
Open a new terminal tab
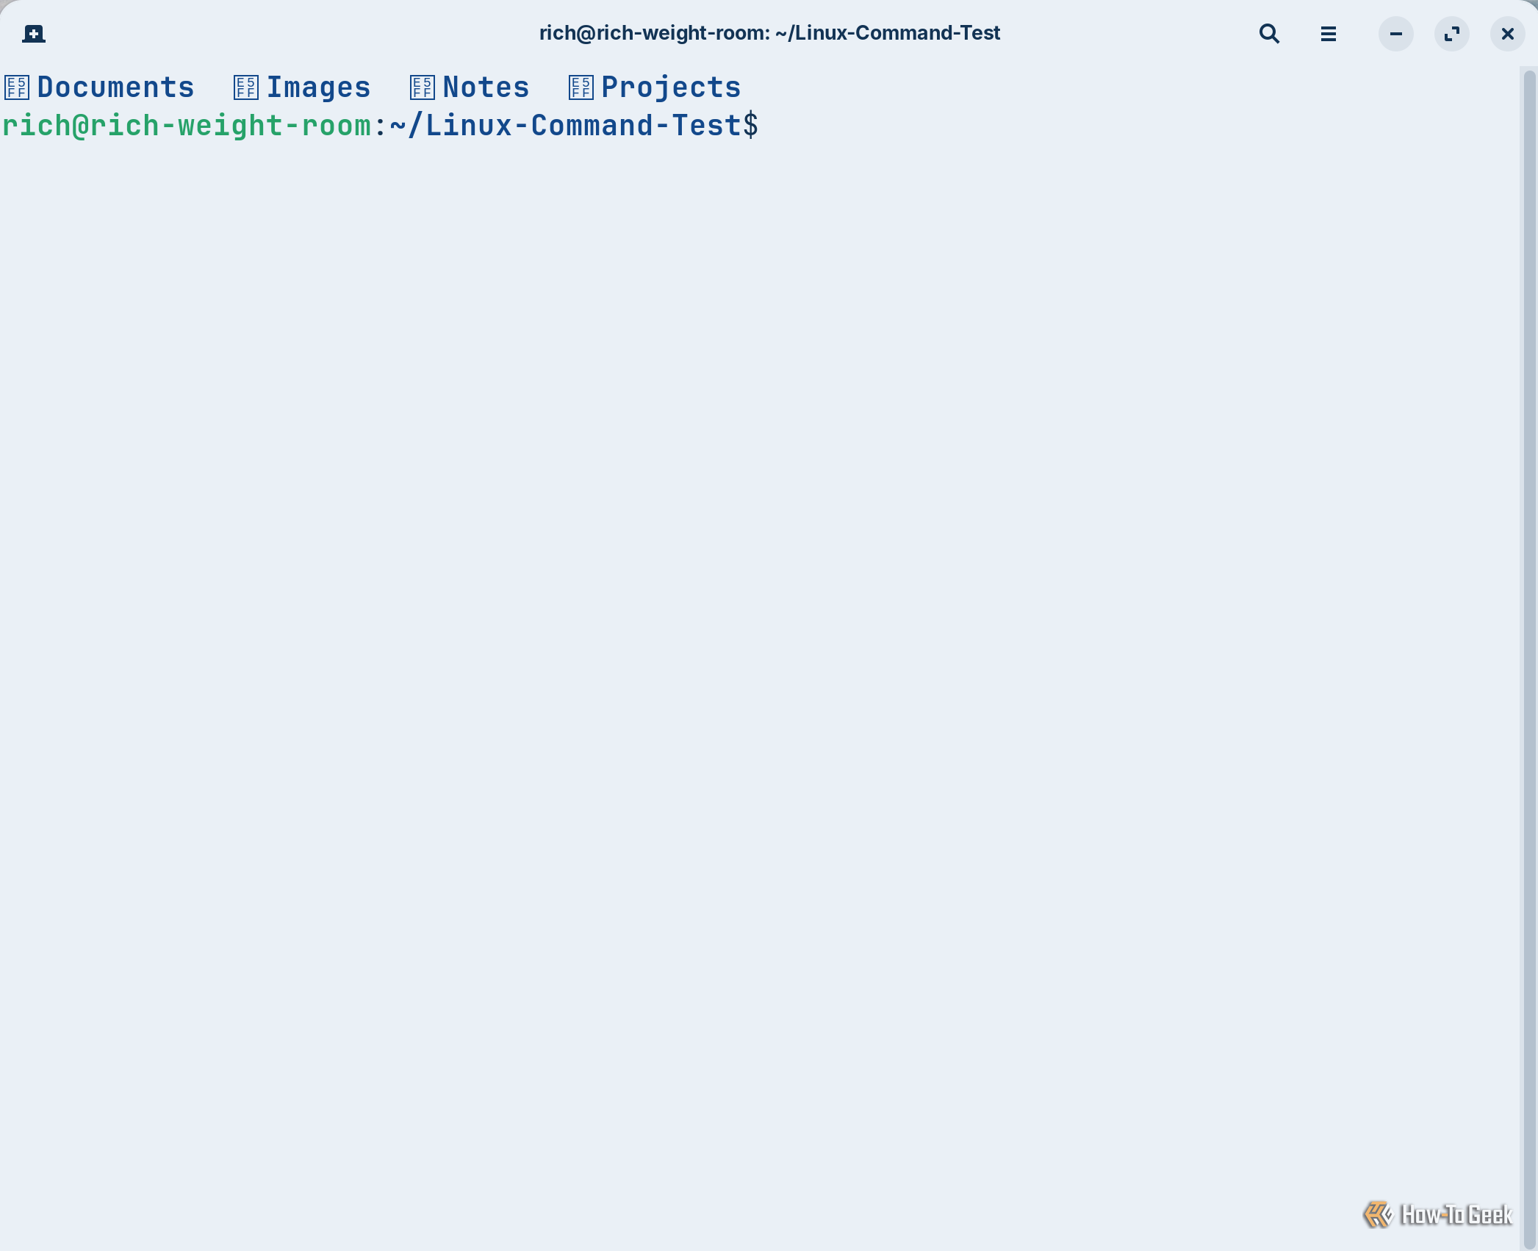pyautogui.click(x=34, y=34)
